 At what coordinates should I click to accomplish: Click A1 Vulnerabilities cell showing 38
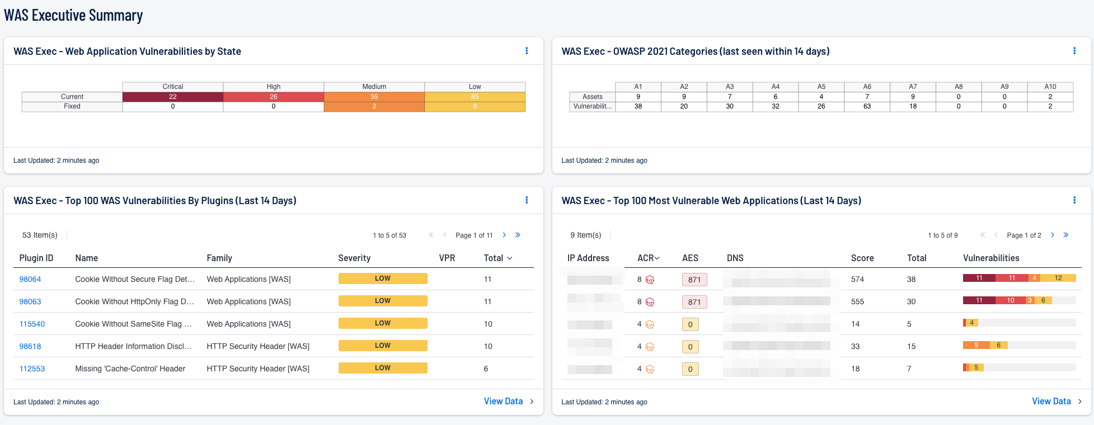pos(638,106)
